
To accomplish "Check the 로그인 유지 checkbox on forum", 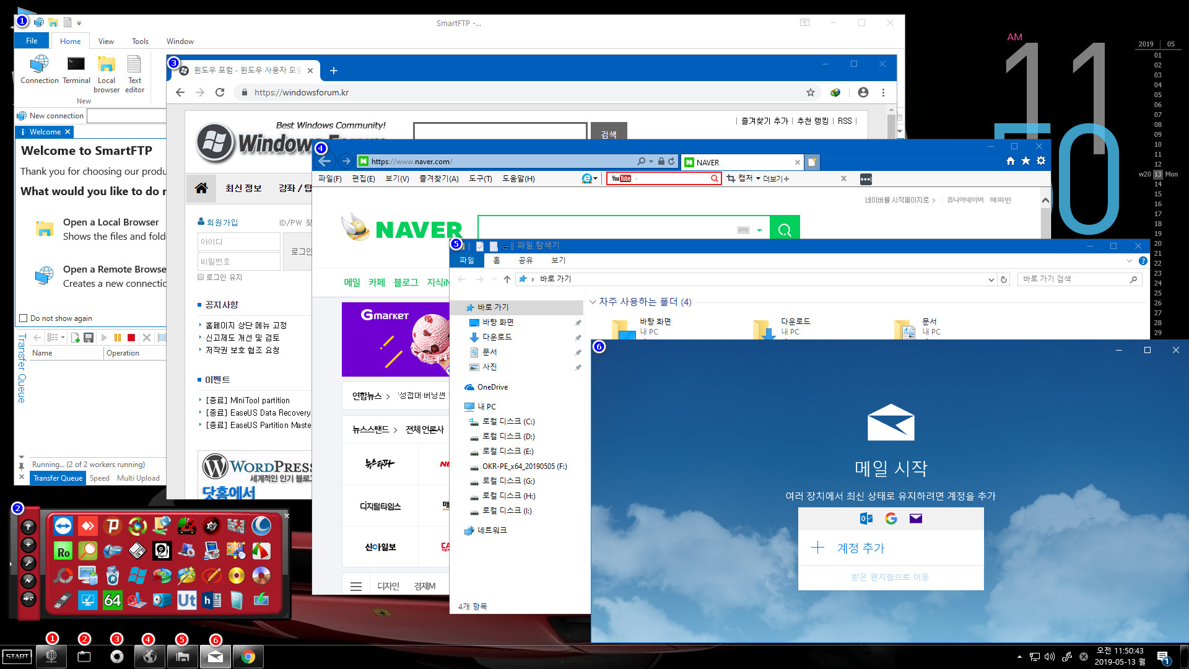I will click(201, 277).
